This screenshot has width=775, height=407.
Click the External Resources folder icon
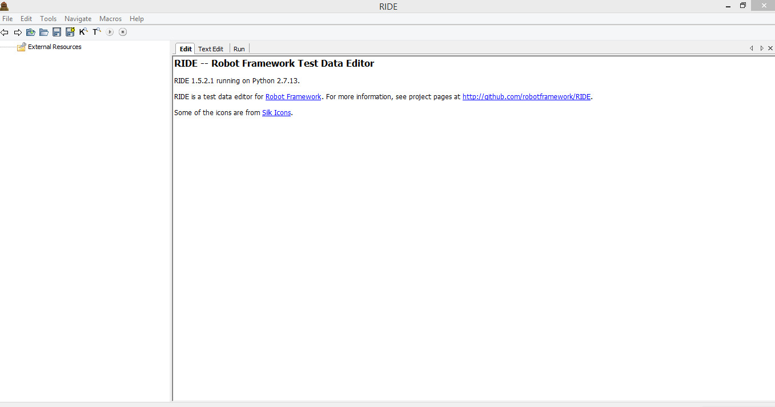click(x=22, y=47)
